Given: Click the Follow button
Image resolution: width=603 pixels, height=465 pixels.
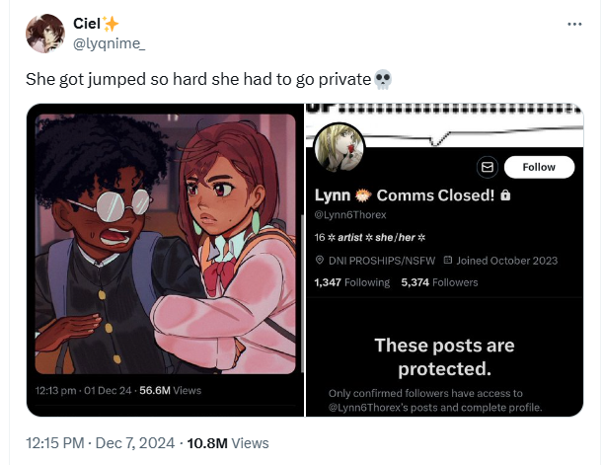Looking at the screenshot, I should coord(539,167).
